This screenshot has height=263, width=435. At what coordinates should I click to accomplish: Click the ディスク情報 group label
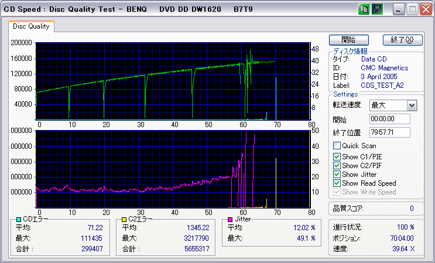click(351, 52)
